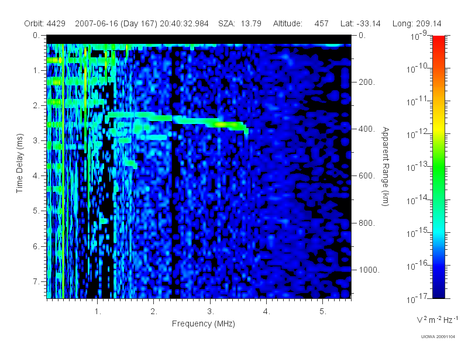Click the frequency tick label '3.'
Viewport: 468px width, 351px height.
[x=211, y=312]
